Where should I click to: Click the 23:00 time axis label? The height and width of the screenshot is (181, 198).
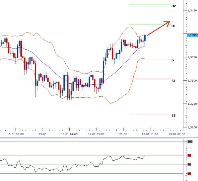tap(43, 134)
